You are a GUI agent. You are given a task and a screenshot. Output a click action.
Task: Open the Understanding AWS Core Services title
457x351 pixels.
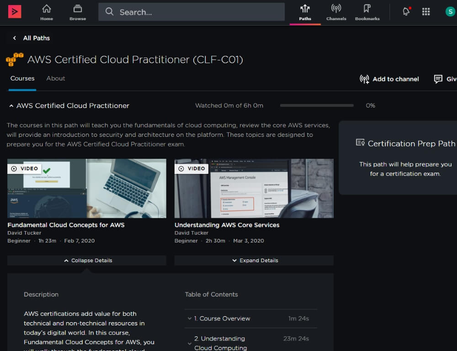(227, 225)
